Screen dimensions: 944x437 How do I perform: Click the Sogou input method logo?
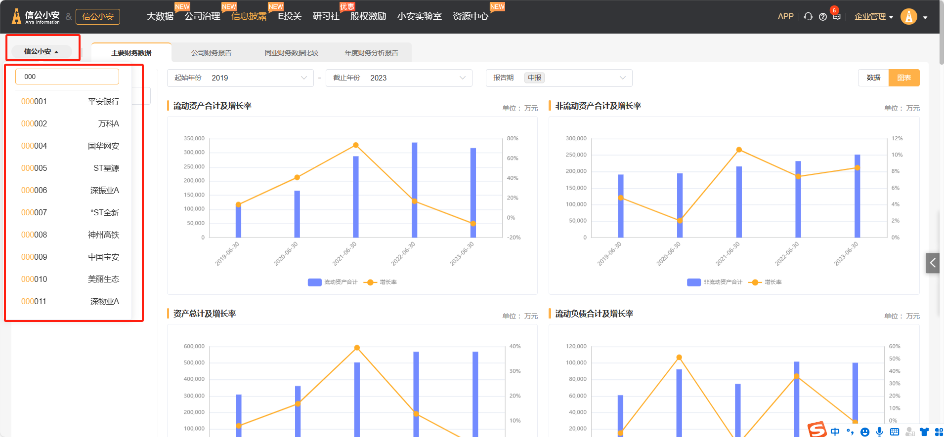pyautogui.click(x=817, y=430)
